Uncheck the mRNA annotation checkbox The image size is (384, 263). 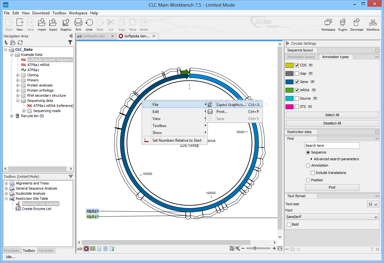[297, 90]
